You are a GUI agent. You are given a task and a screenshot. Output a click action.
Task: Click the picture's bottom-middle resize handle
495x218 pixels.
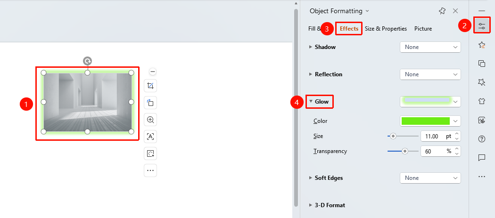point(87,131)
